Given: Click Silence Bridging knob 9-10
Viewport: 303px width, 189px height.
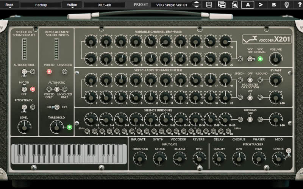Looking at the screenshot, I should (x=151, y=120).
